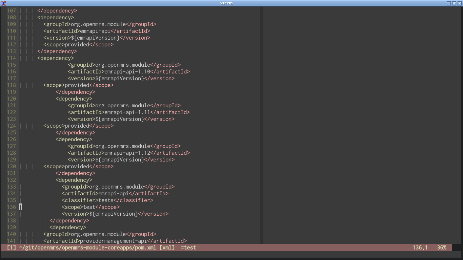Click groupId on line 127
The height and width of the screenshot is (260, 463).
[124, 146]
